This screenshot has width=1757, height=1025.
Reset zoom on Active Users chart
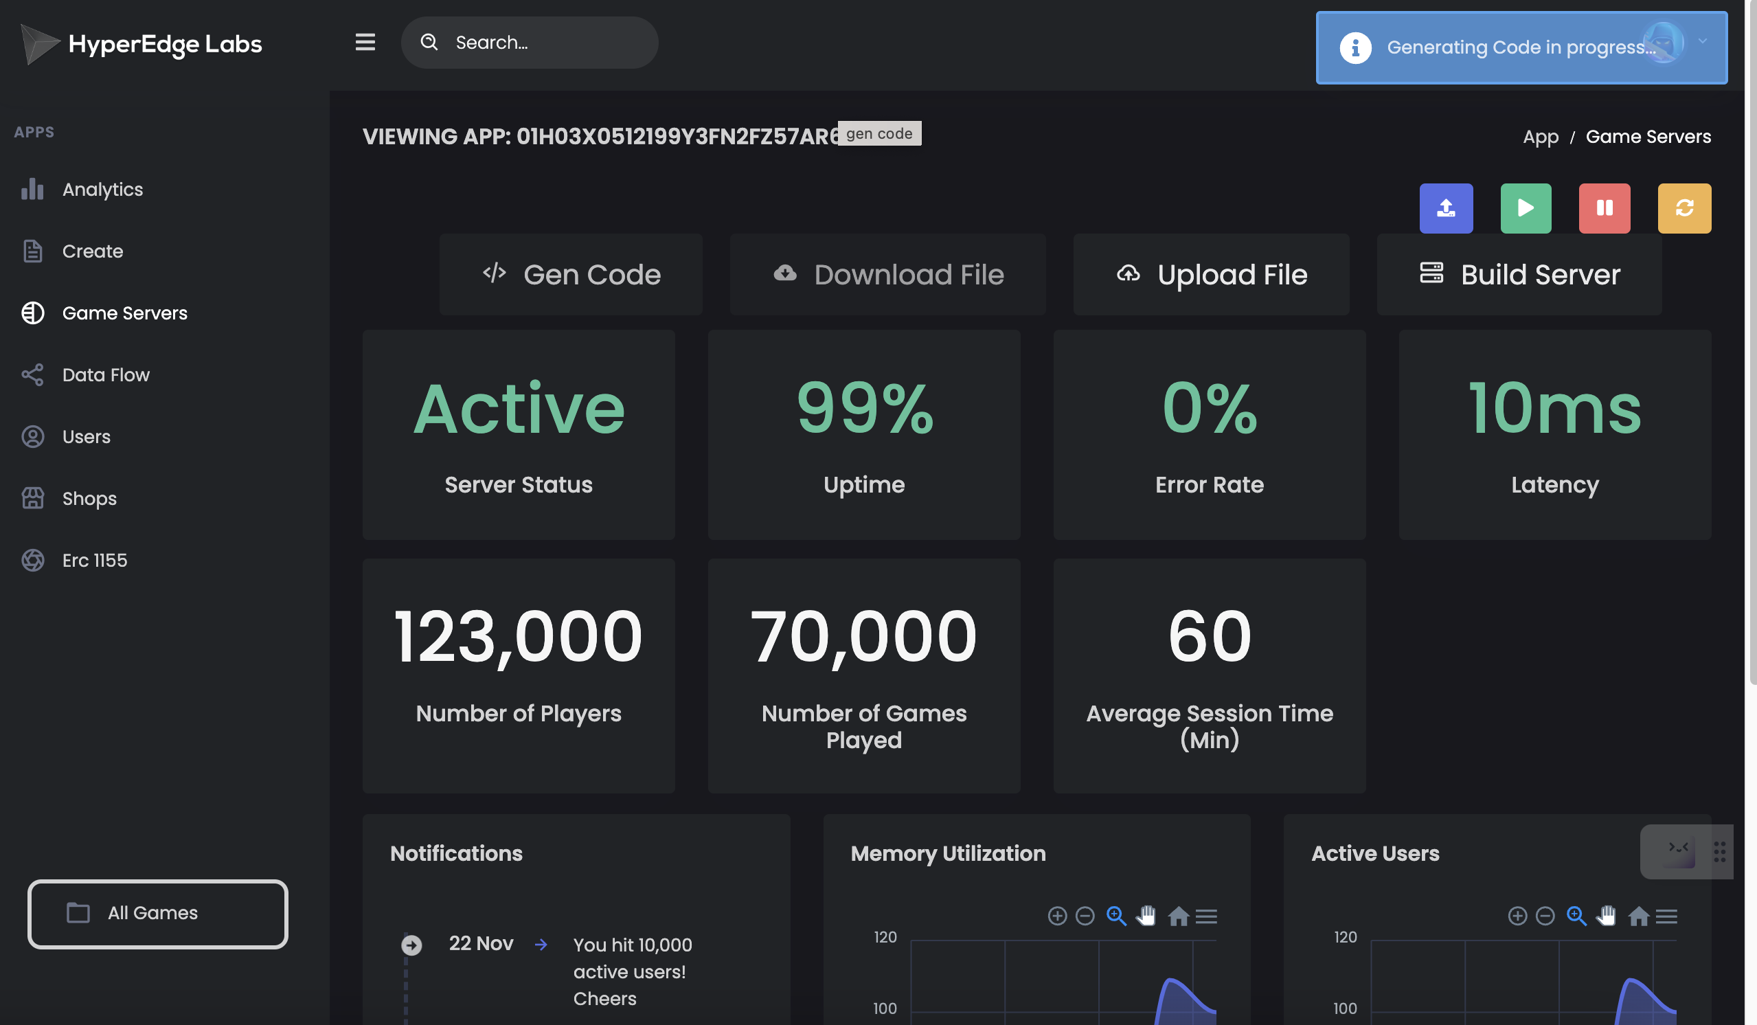1638,916
